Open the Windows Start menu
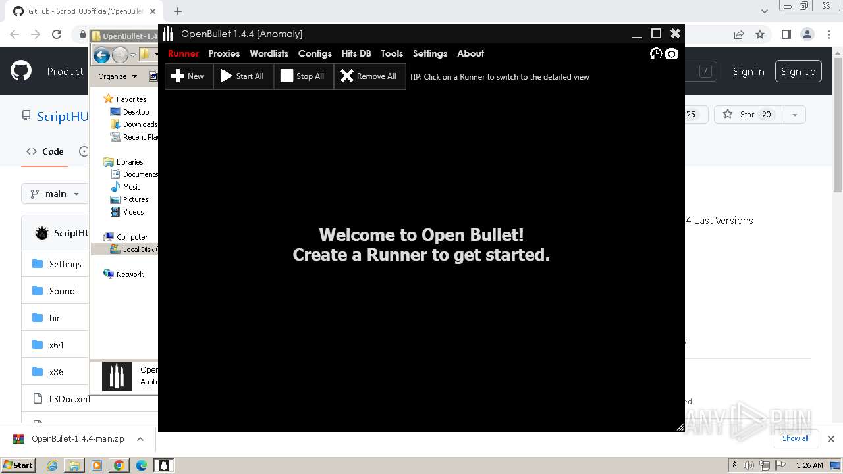 (x=18, y=465)
